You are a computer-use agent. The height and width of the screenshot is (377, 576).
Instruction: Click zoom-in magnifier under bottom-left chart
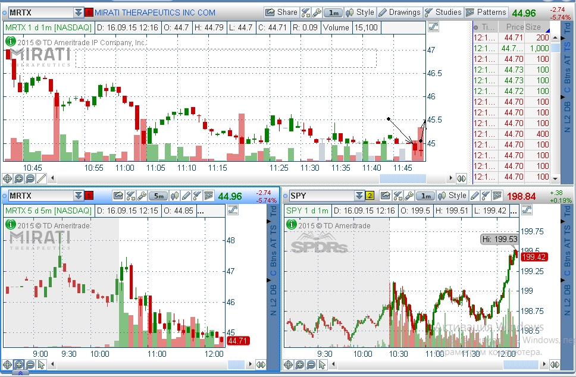pos(18,365)
